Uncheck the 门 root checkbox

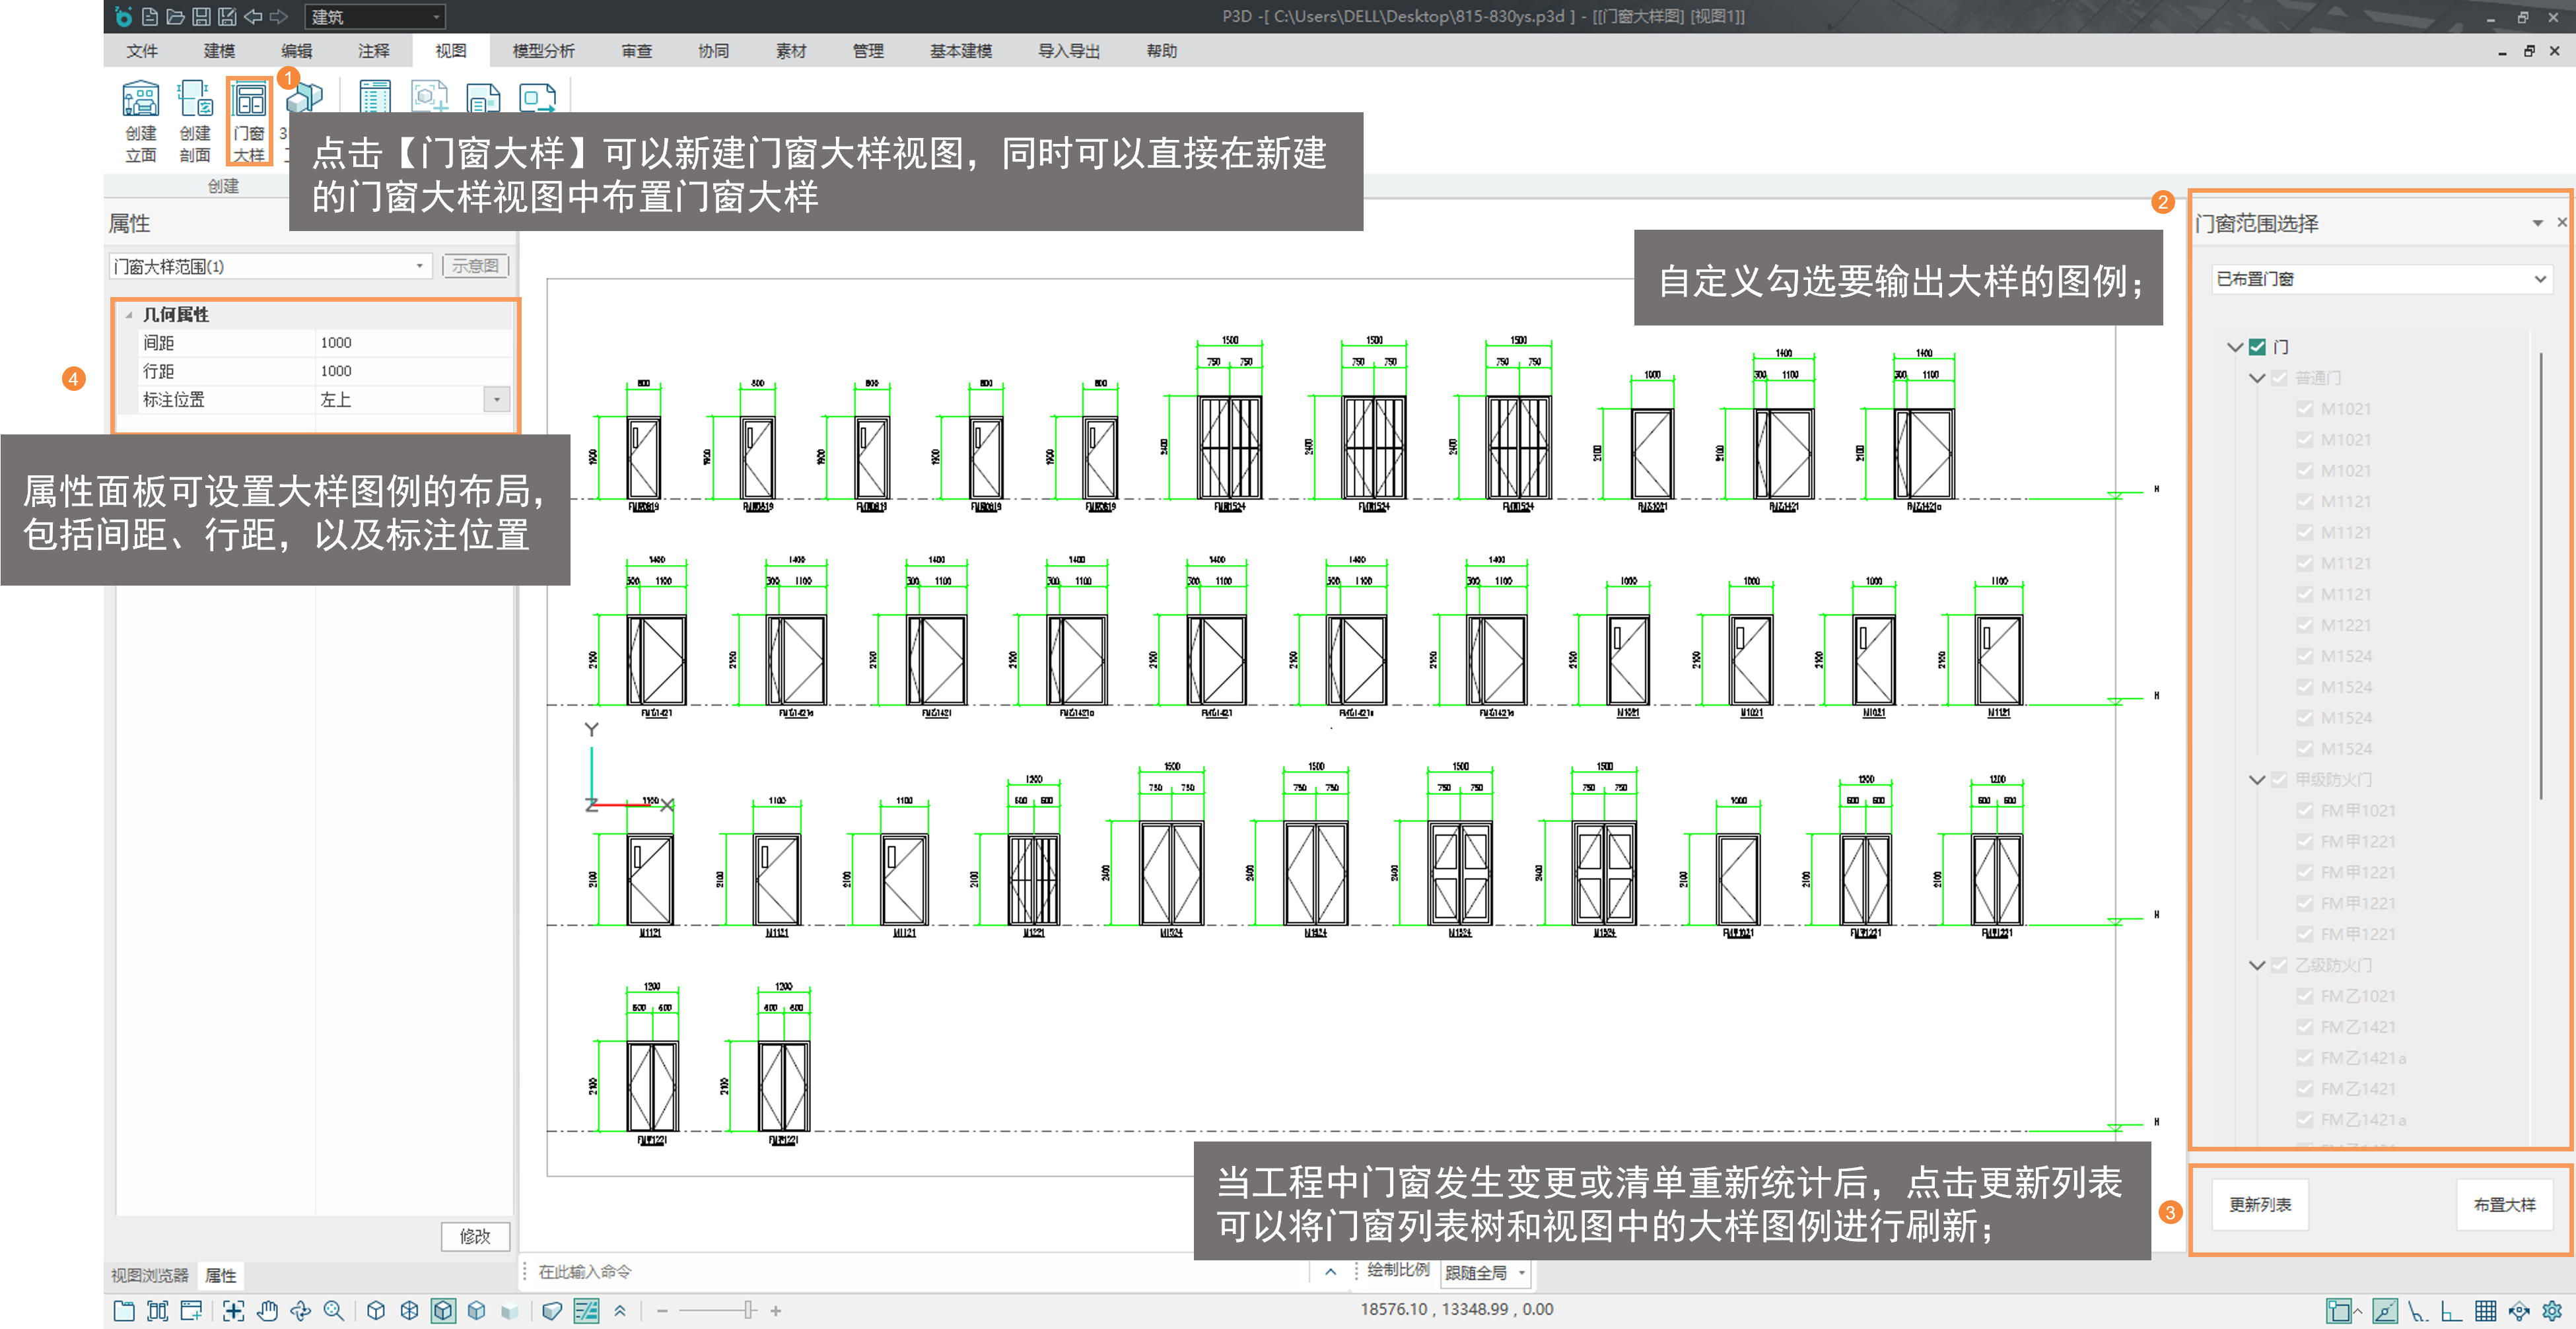[x=2257, y=347]
